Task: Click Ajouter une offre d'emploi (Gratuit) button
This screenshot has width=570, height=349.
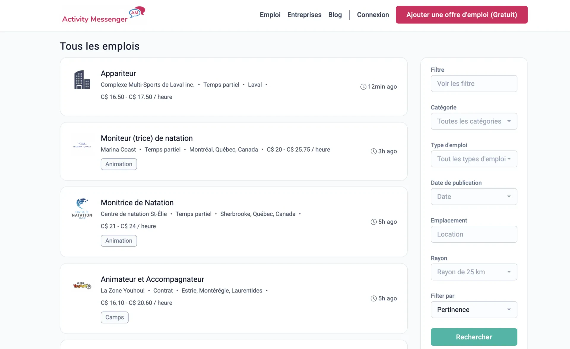Action: point(462,15)
